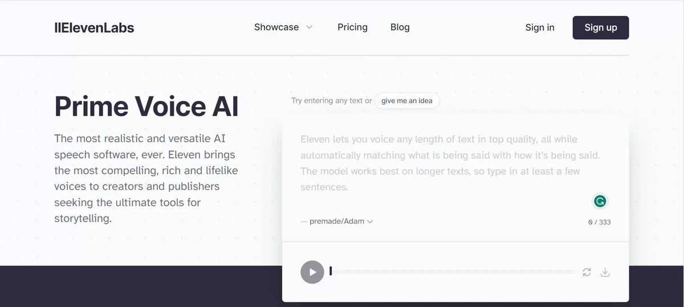
Task: Click the give me an idea button
Action: pyautogui.click(x=407, y=101)
